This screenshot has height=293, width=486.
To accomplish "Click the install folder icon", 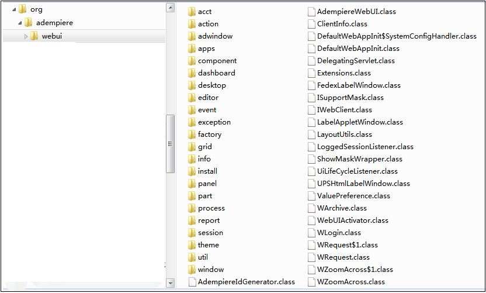I will (192, 171).
